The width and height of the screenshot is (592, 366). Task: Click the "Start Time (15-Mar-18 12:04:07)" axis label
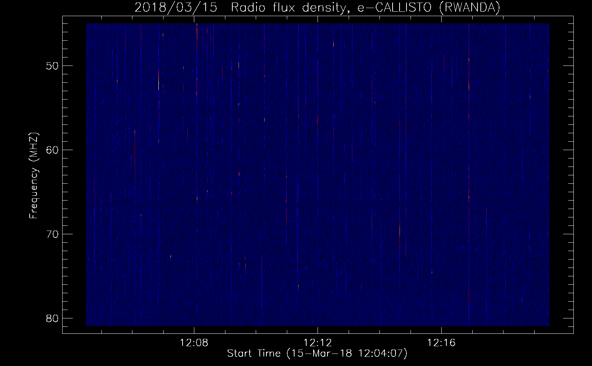pyautogui.click(x=317, y=354)
